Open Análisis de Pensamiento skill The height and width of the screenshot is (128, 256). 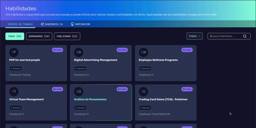coord(90,99)
